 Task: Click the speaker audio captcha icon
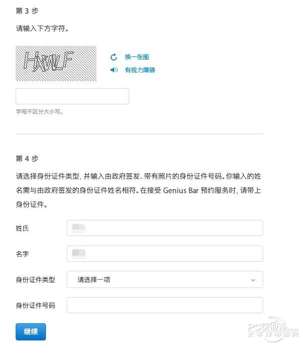(114, 70)
